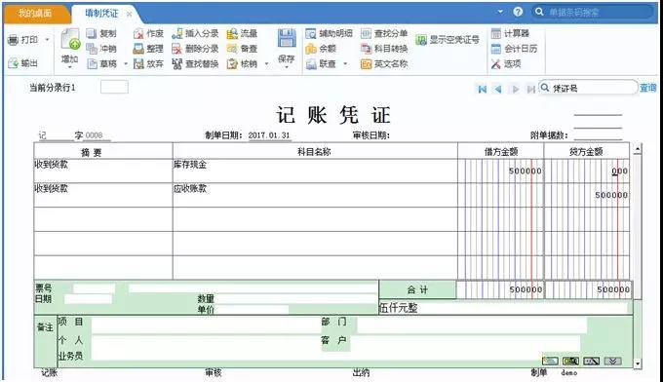
Task: Click the 核销 write-off button
Action: coord(242,63)
